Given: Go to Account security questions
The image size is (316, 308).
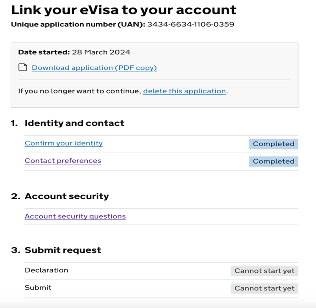Looking at the screenshot, I should point(75,216).
